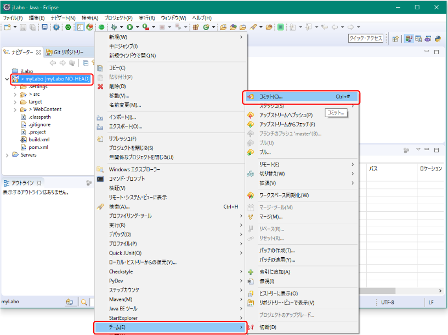The height and width of the screenshot is (335, 448).
Task: Close the Outline view tab
Action: [39, 183]
